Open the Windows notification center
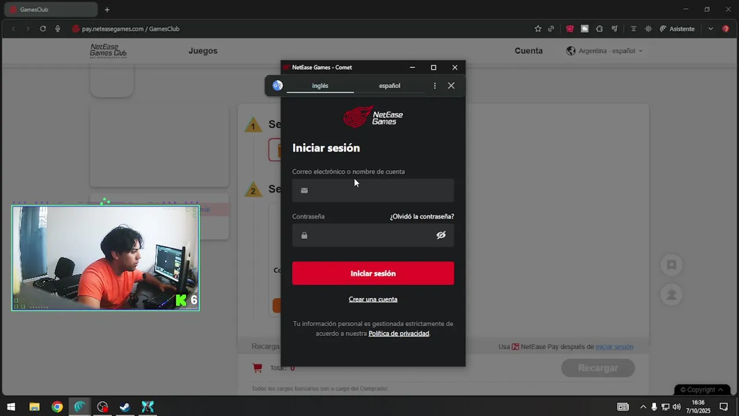739x416 pixels. (x=724, y=407)
